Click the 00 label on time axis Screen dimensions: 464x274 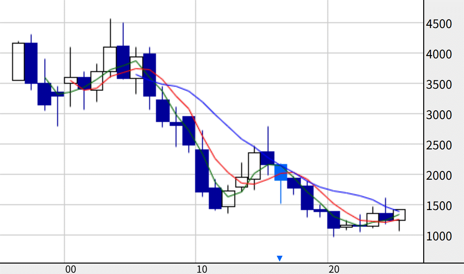[x=71, y=269]
